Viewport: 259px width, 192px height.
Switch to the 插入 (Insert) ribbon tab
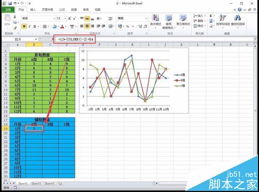coord(33,10)
